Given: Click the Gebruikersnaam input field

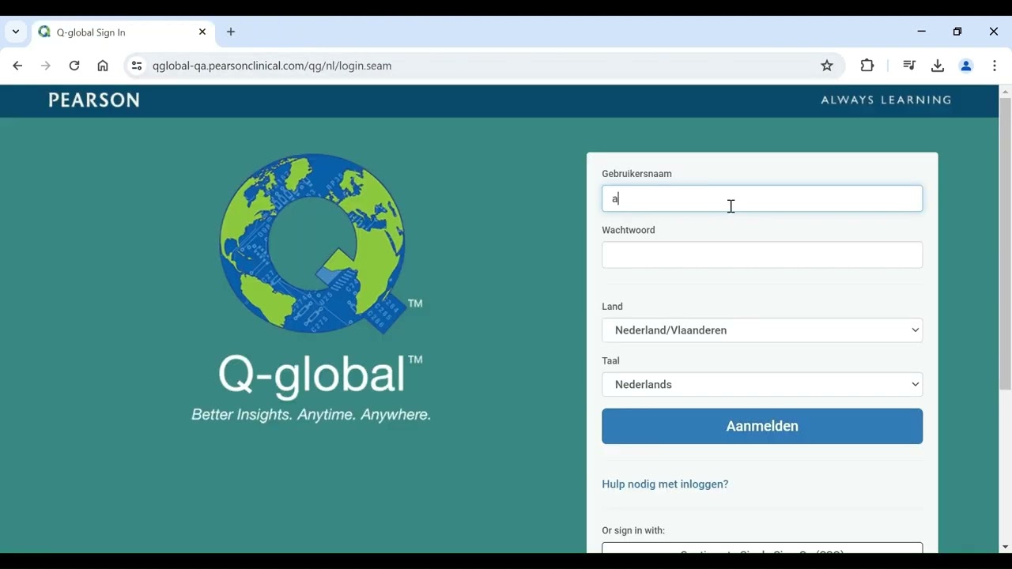Looking at the screenshot, I should pos(762,198).
